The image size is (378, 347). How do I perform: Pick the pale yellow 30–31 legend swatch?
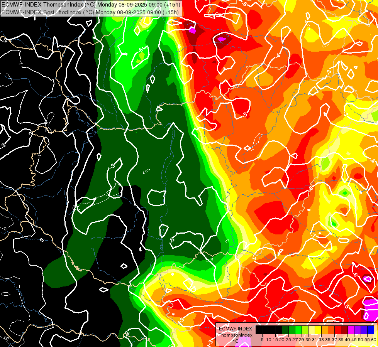tap(312, 330)
